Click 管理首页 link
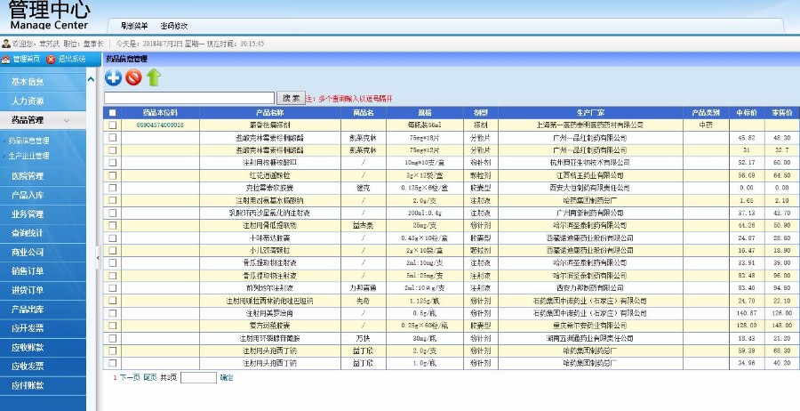Screen dimensions: 800x411 [27, 60]
